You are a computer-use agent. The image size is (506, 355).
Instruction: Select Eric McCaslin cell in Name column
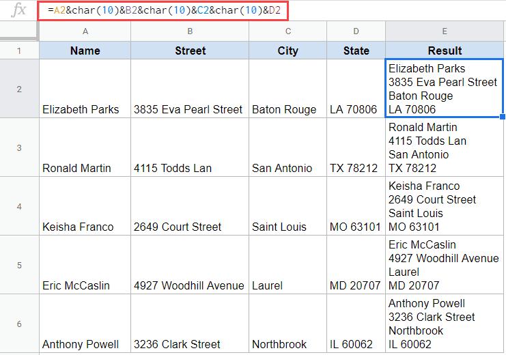(x=85, y=265)
